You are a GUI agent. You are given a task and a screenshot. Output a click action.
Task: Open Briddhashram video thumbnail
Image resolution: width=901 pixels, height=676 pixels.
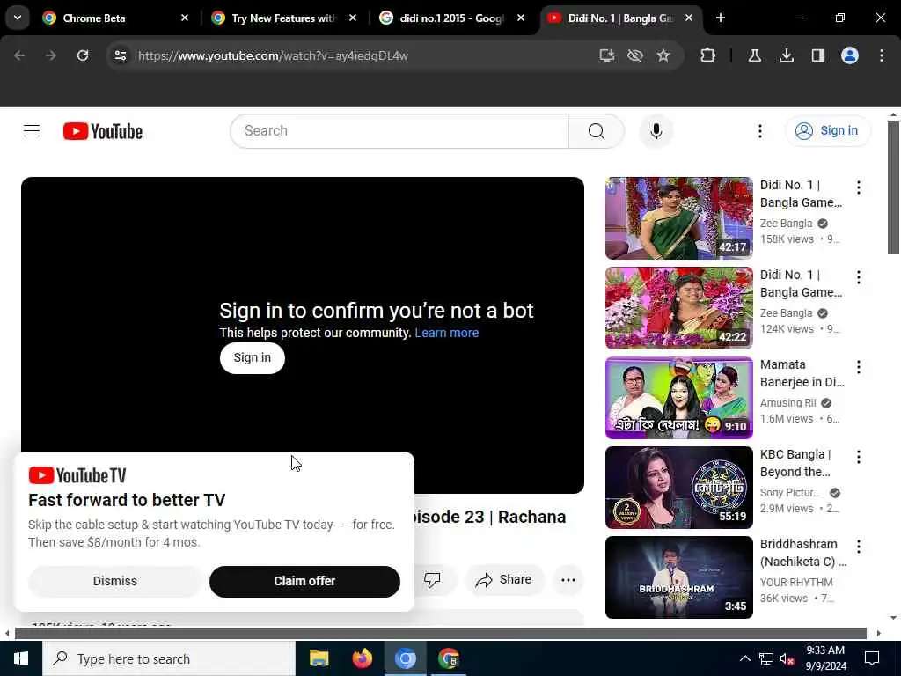point(678,577)
